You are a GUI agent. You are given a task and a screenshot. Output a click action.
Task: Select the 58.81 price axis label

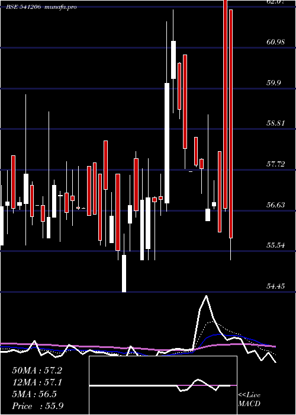pos(275,123)
